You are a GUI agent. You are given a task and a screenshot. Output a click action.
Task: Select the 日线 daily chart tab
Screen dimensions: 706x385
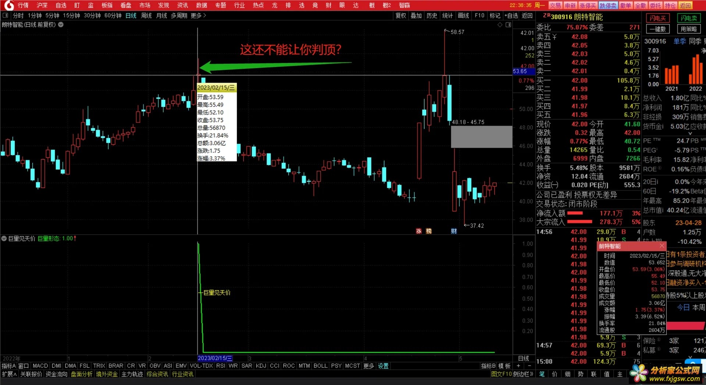(131, 15)
